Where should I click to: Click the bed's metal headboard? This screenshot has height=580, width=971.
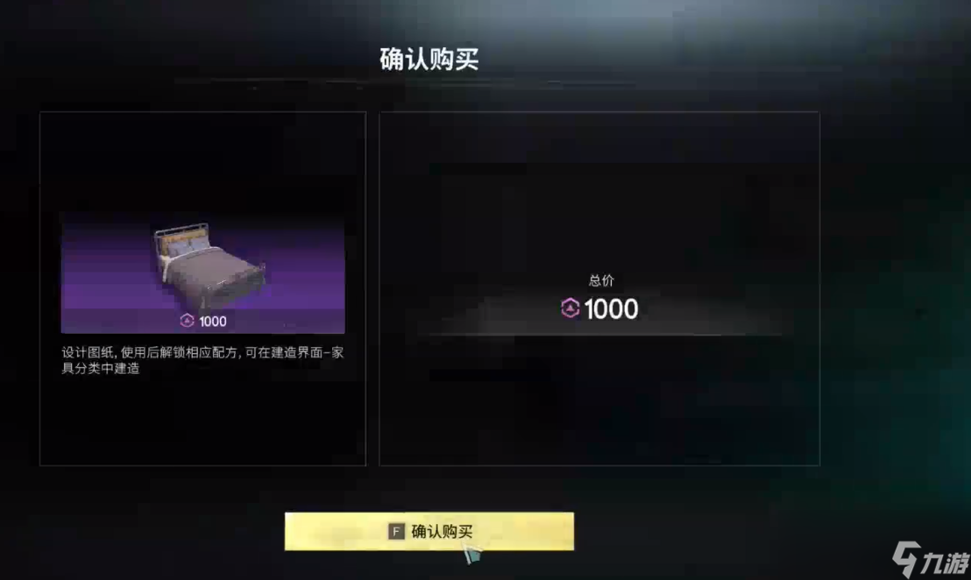[181, 234]
